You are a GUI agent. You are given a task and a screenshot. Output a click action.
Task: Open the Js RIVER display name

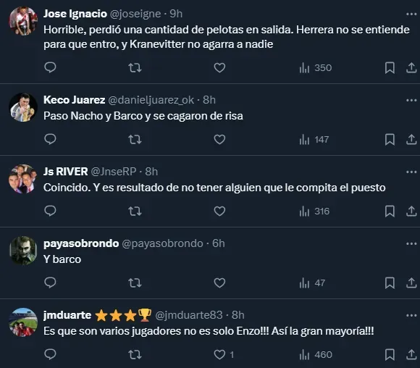click(66, 172)
